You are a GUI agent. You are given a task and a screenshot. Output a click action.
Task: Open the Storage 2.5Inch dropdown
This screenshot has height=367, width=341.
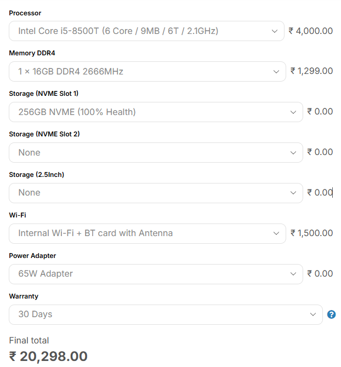click(x=156, y=193)
